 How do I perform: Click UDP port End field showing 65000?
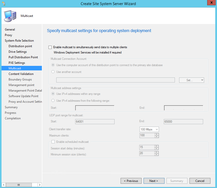pos(183,122)
